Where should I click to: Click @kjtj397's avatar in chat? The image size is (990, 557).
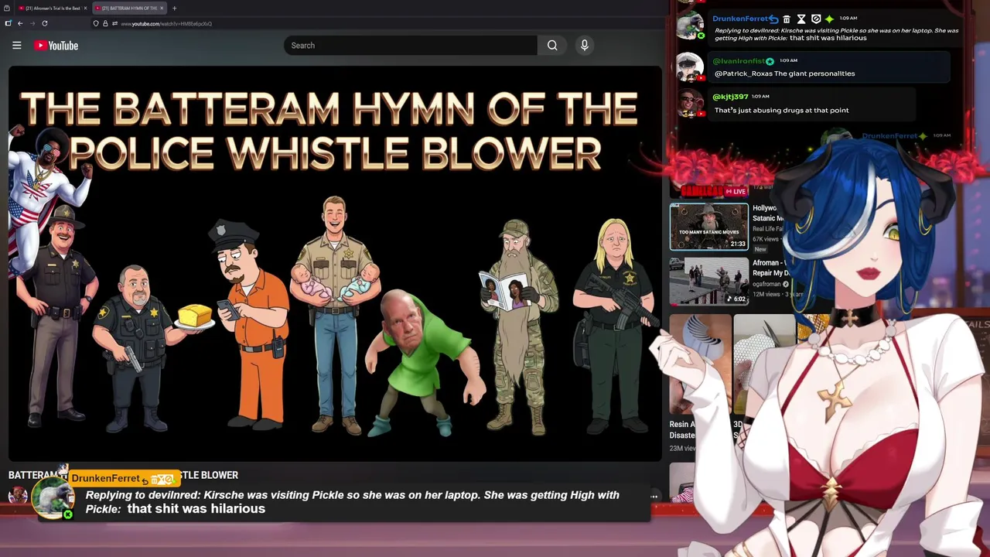click(x=690, y=103)
